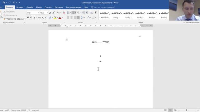The height and width of the screenshot is (112, 200).
Task: Click the Clear Formatting icon
Action: (64, 13)
